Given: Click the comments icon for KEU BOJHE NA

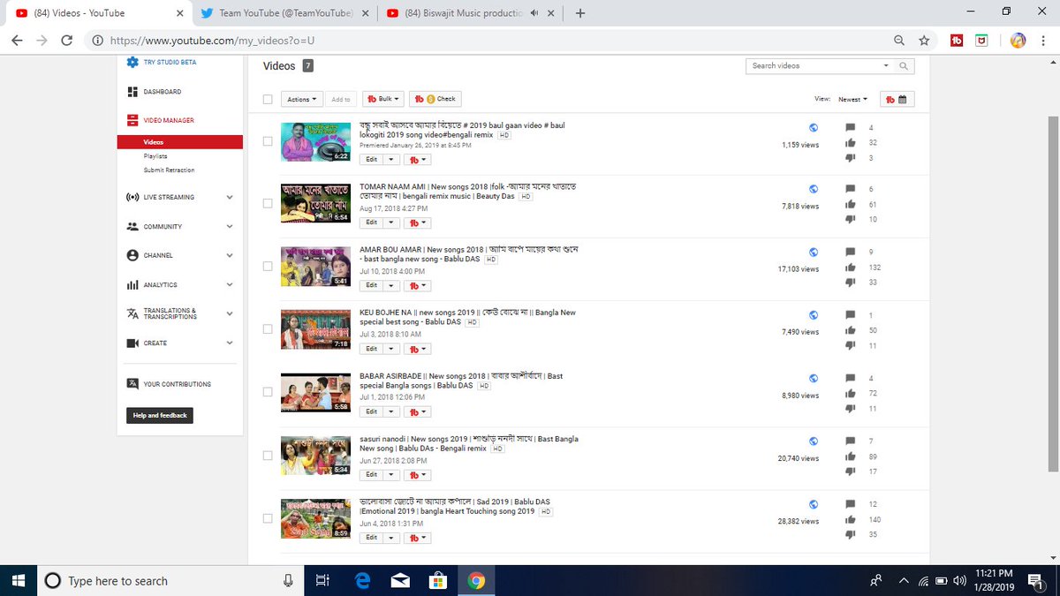Looking at the screenshot, I should pyautogui.click(x=850, y=314).
